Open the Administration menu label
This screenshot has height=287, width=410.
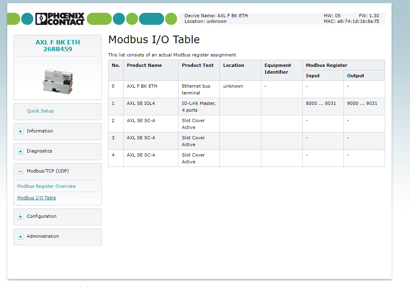click(x=43, y=236)
